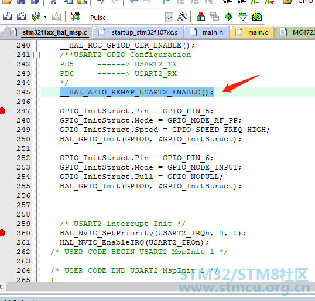
Task: Open Manage Run-Time Environment green diamond
Action: [228, 16]
